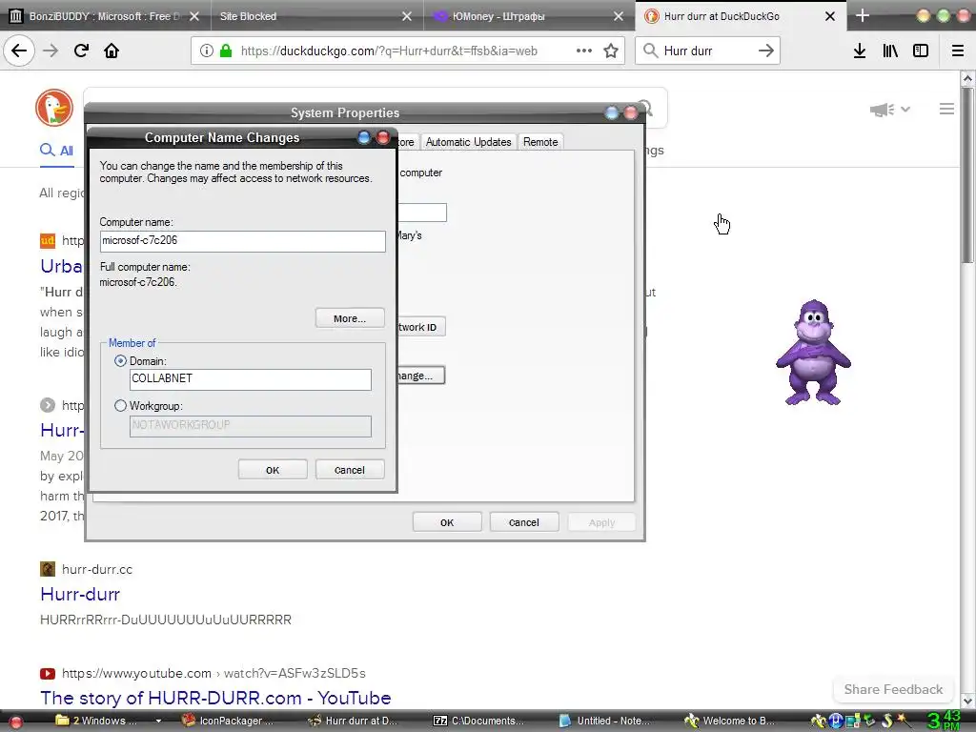Click the hurr-durr.cc site URL text
Screen dimensions: 976x732
97,569
